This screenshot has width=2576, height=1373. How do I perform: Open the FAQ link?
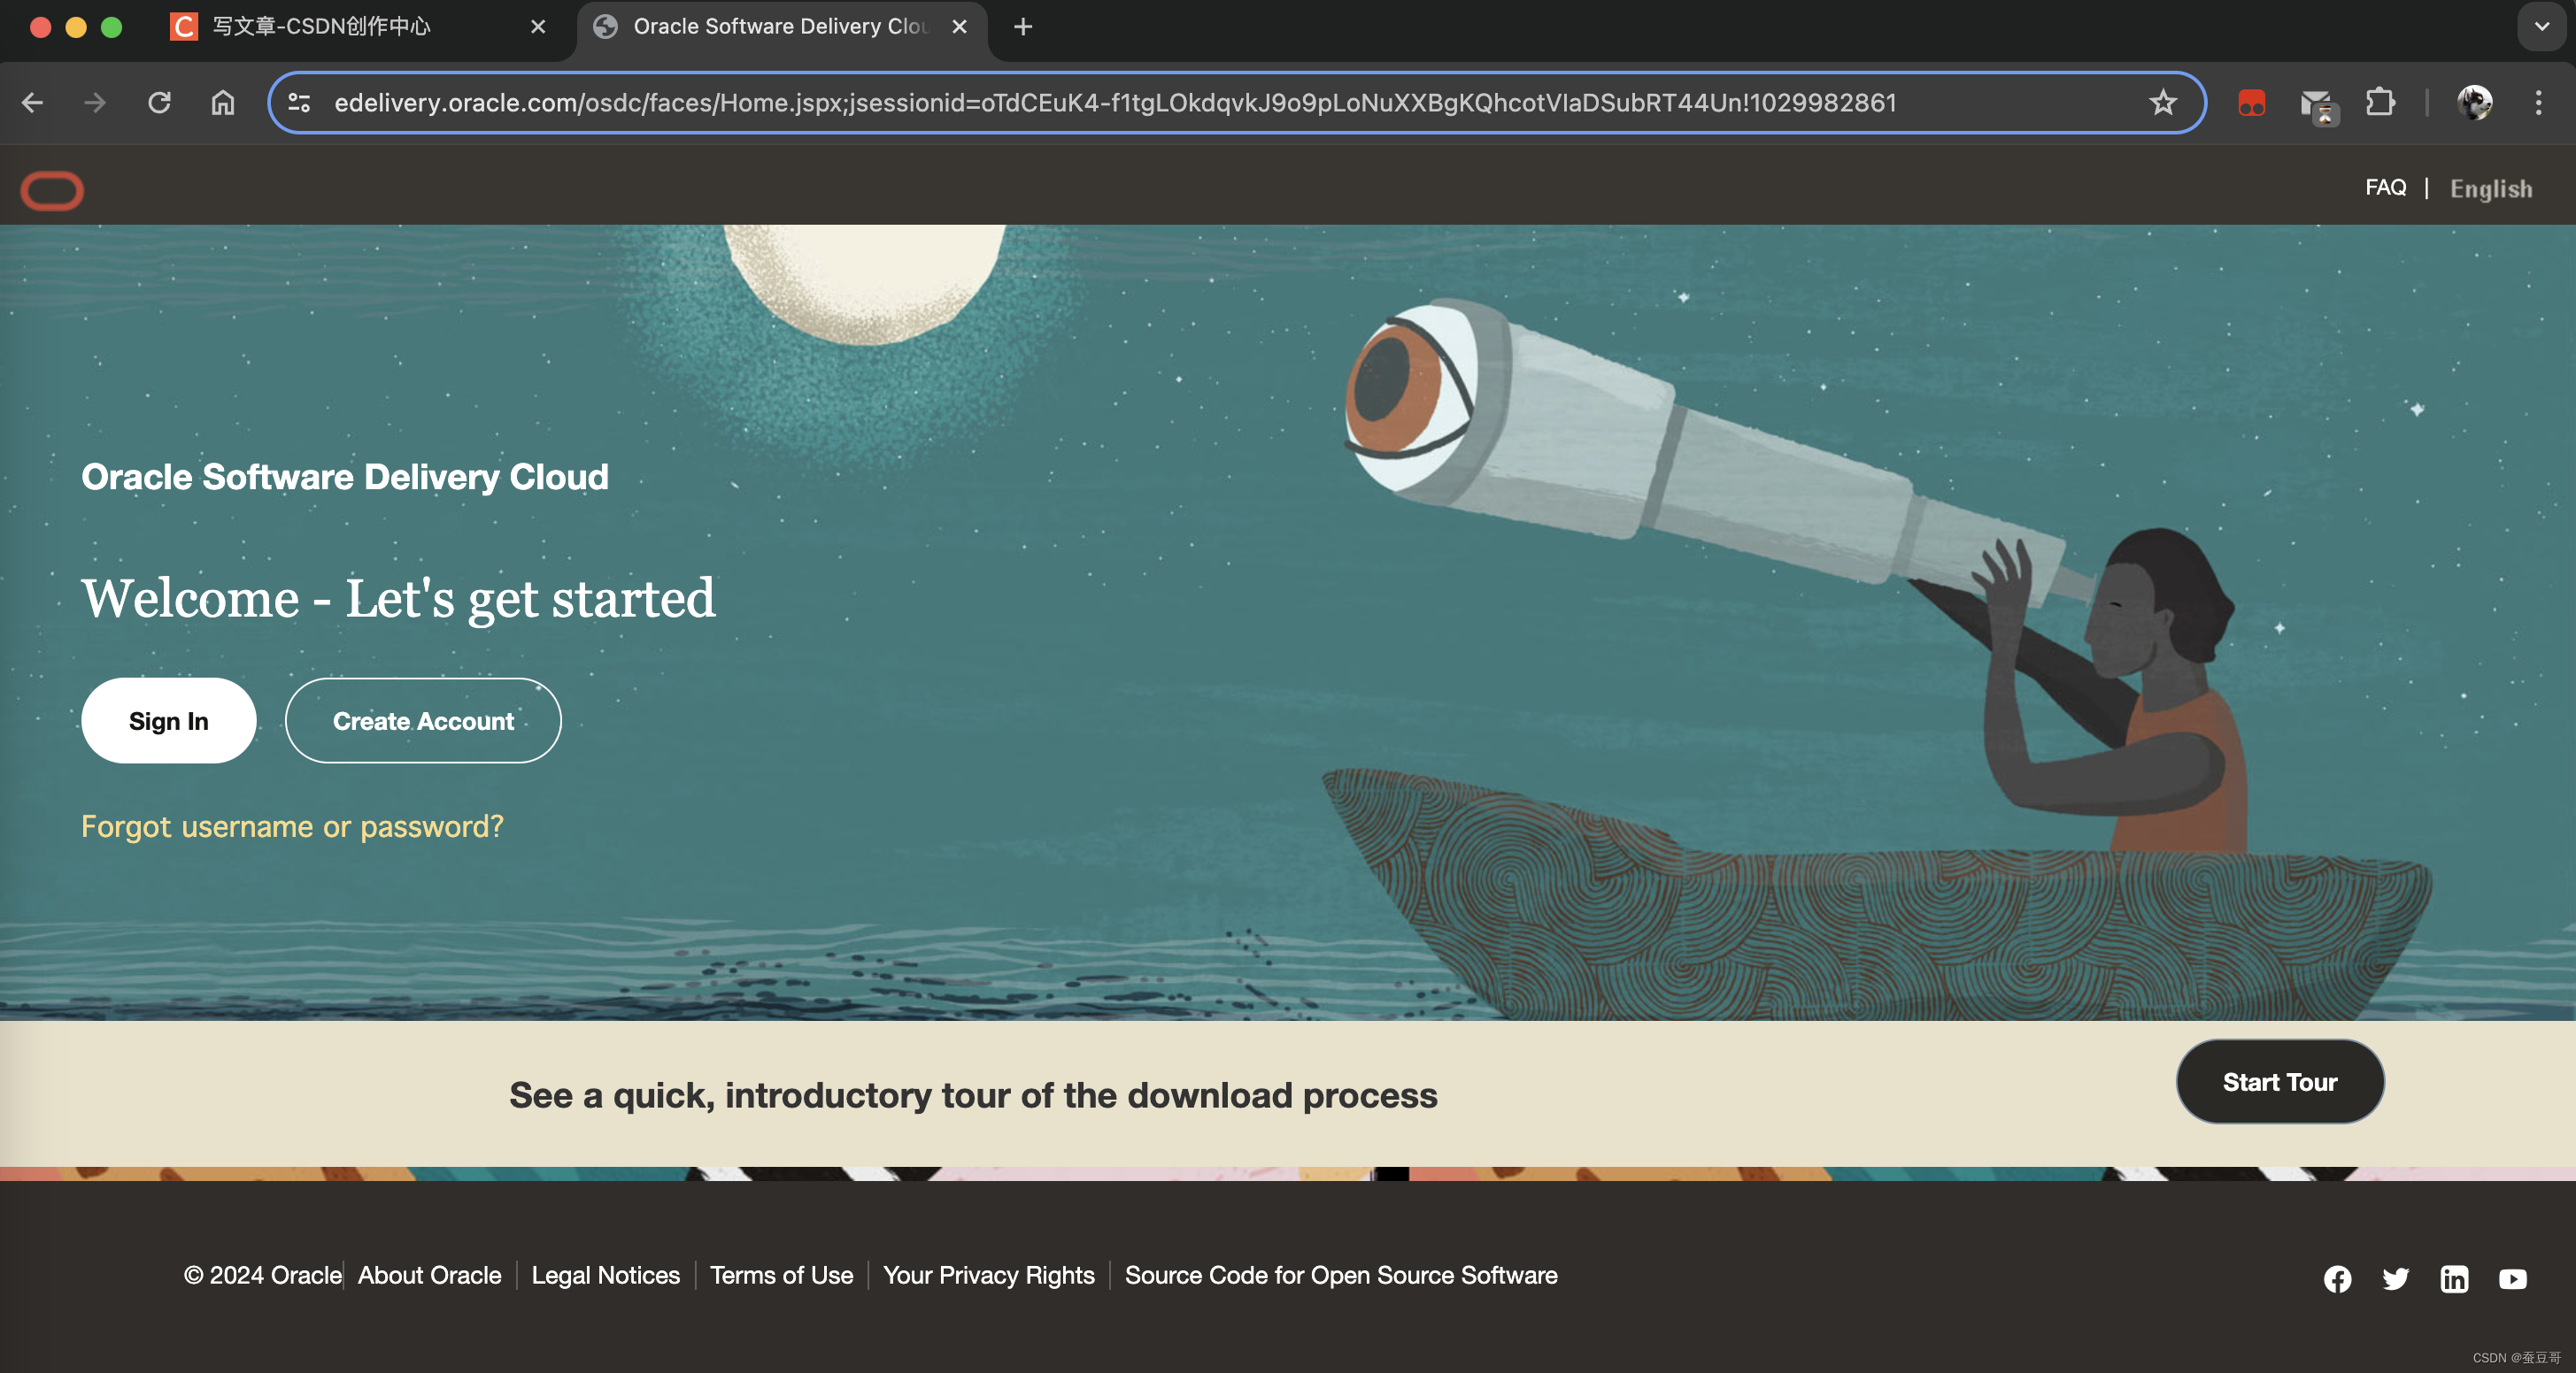(2385, 187)
